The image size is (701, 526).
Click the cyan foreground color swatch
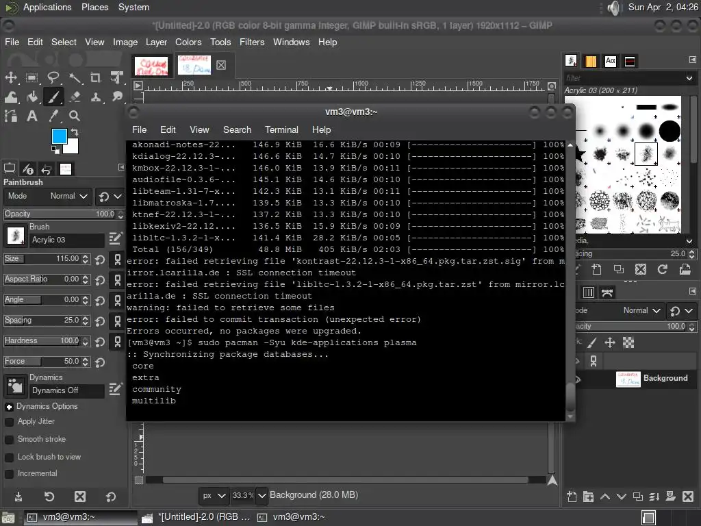(59, 136)
